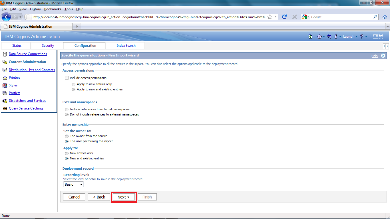The width and height of the screenshot is (390, 219).
Task: Open the Home options dropdown arrow
Action: 324,37
